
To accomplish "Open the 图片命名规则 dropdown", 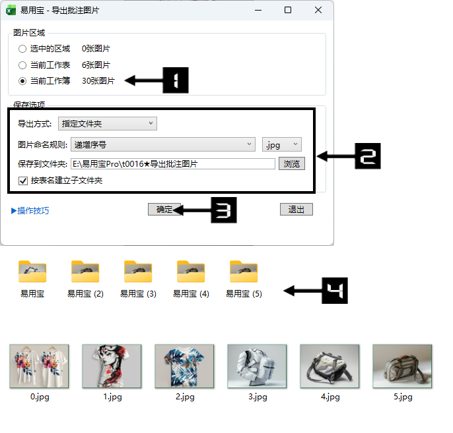I will [162, 144].
